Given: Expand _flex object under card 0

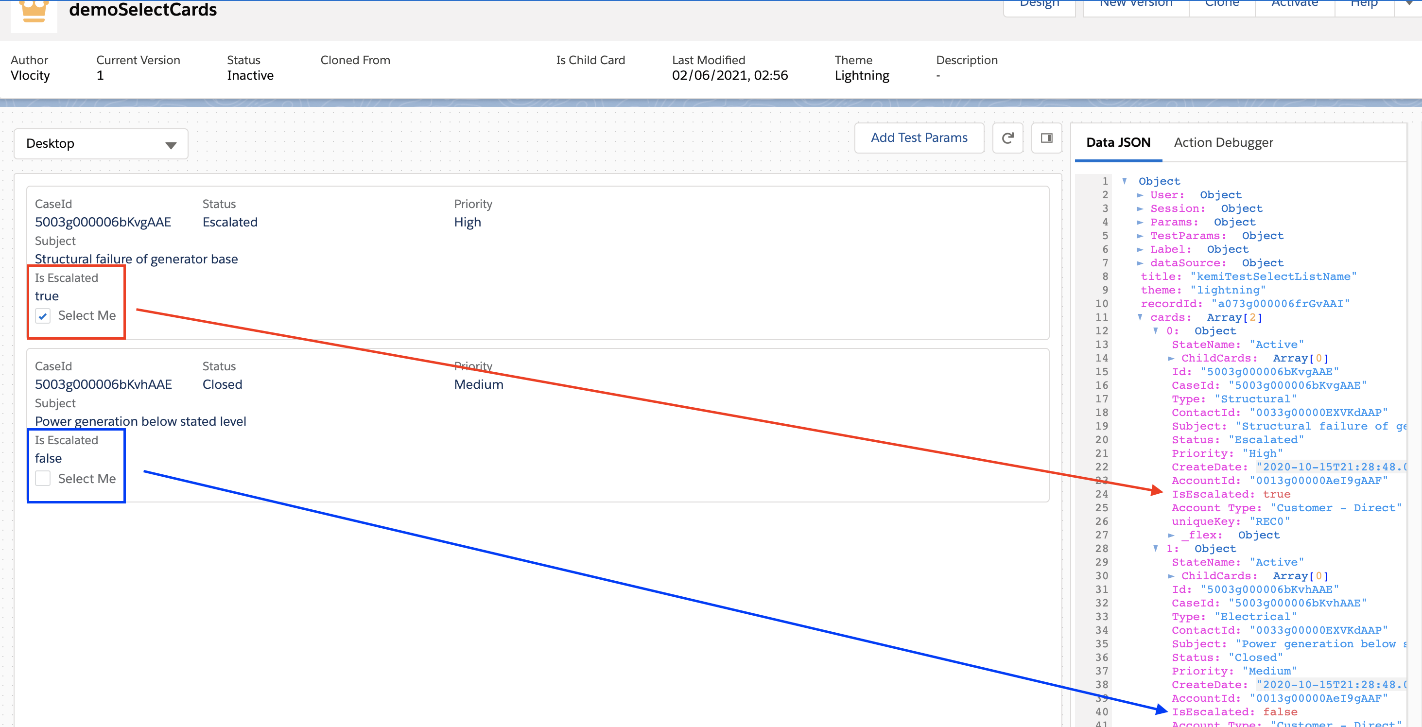Looking at the screenshot, I should tap(1171, 535).
